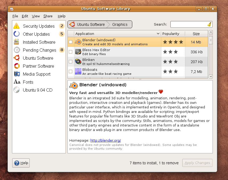
Task: Minimize the Ubuntu Software Library window
Action: tap(199, 9)
